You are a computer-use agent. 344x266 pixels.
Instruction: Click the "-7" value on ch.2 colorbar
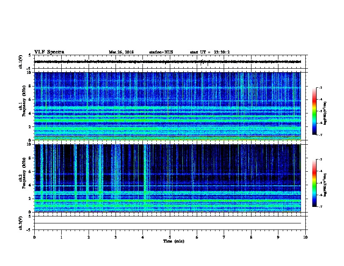[x=320, y=206]
